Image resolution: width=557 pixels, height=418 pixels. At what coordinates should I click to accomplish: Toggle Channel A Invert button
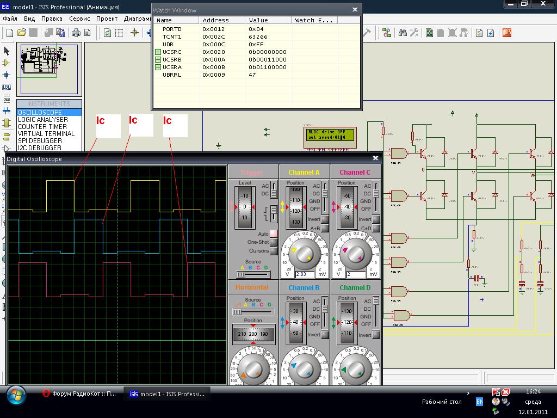(324, 219)
